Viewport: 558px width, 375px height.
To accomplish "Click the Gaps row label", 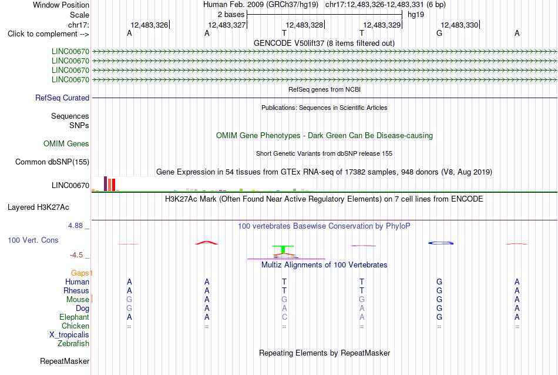I will 80,273.
